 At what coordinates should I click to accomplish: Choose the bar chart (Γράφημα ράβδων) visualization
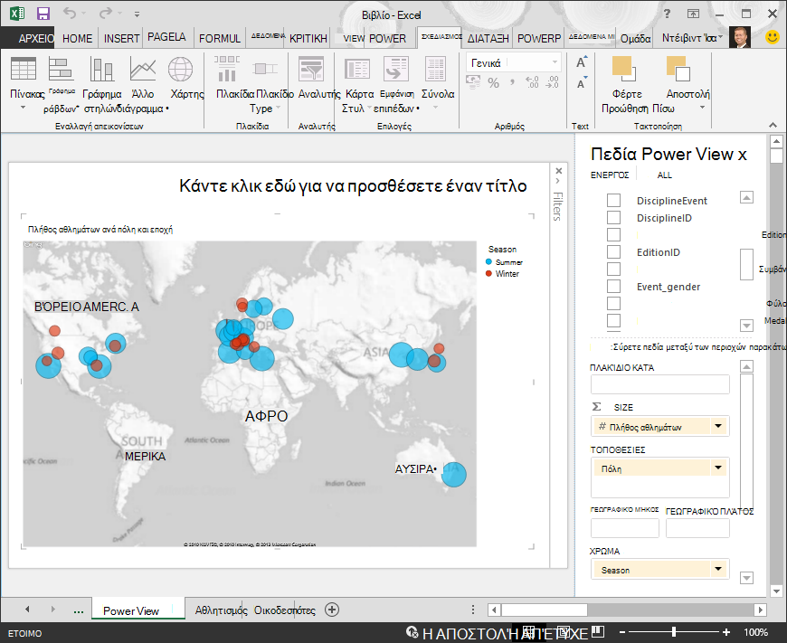61,69
